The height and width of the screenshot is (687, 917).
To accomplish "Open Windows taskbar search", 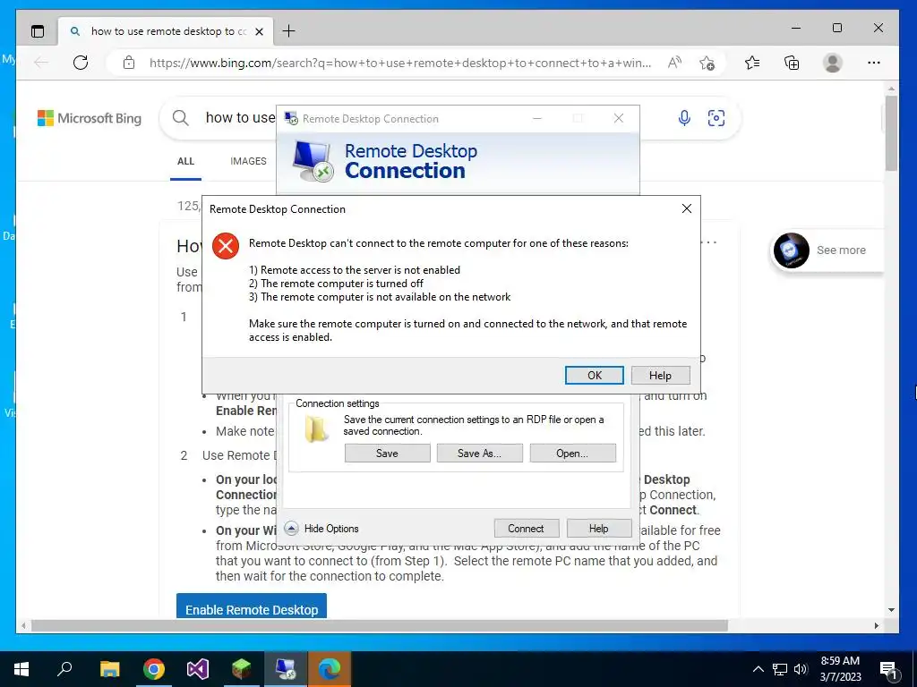I will (x=64, y=669).
